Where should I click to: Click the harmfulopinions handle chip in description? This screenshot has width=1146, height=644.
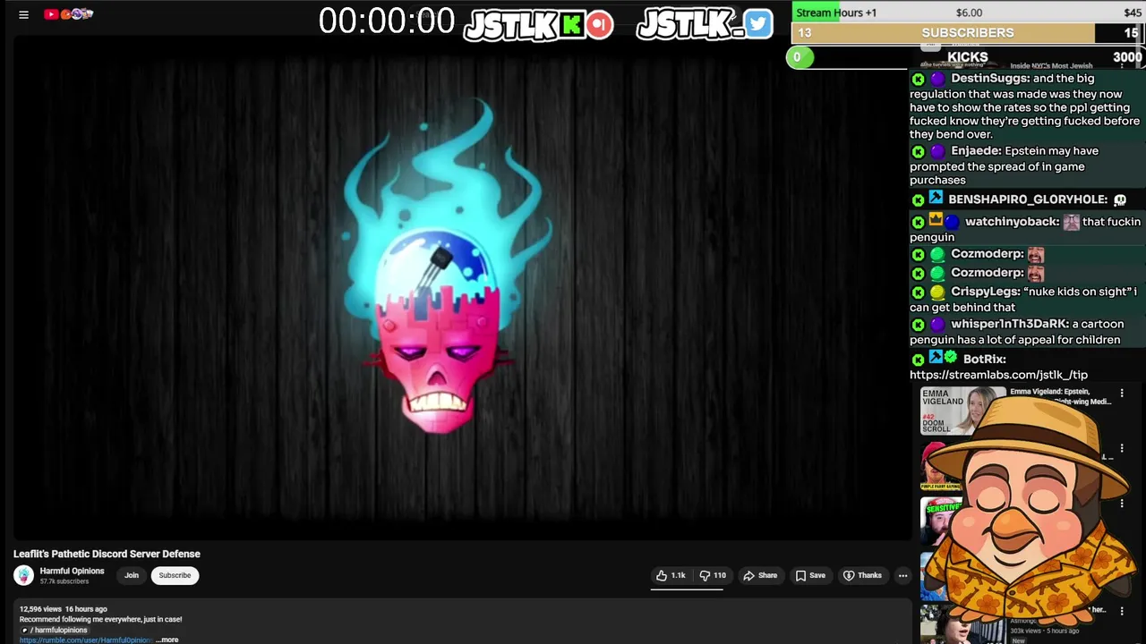54,630
